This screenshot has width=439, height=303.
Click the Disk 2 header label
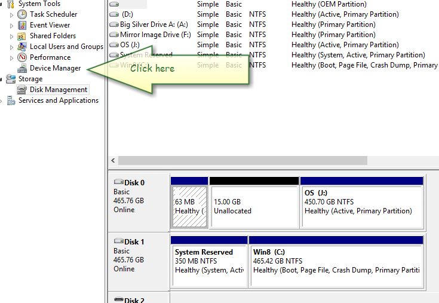(134, 300)
